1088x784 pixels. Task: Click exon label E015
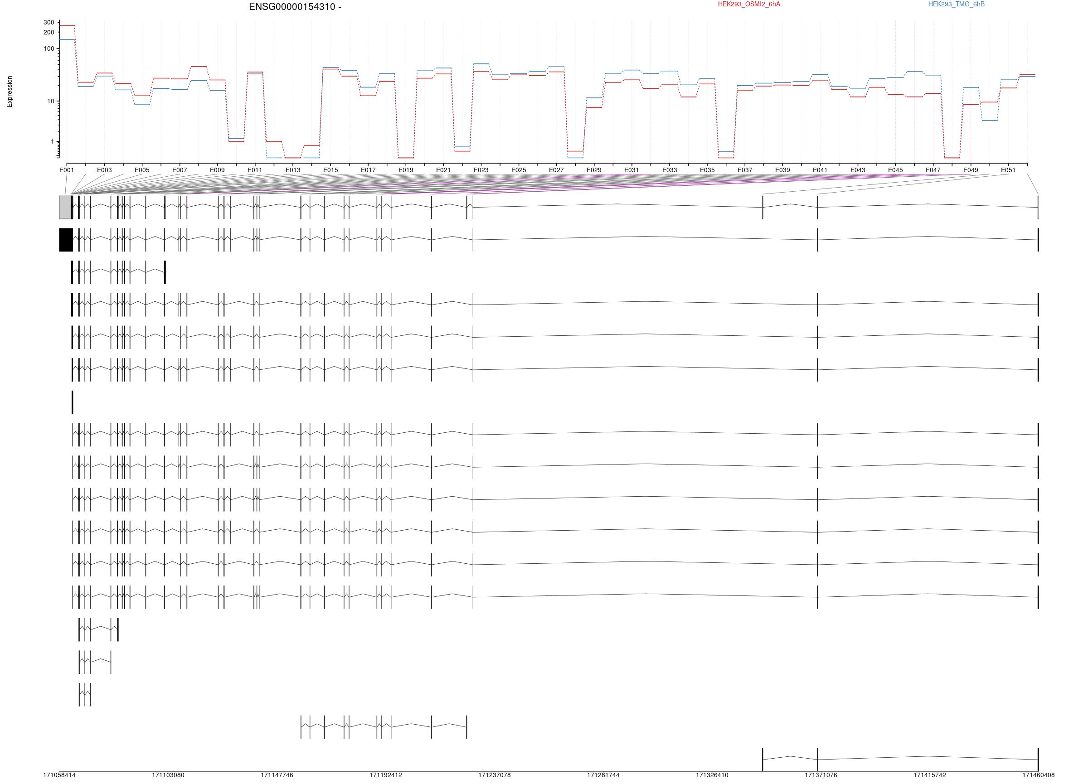point(330,170)
